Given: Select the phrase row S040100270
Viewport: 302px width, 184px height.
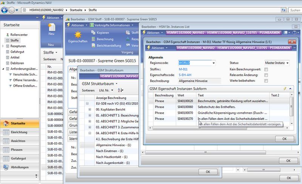Looking at the screenshot, I should (219, 119).
